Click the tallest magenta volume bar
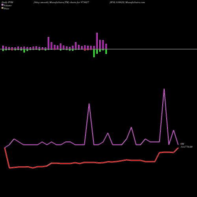The width and height of the screenshot is (197, 197). pyautogui.click(x=97, y=41)
